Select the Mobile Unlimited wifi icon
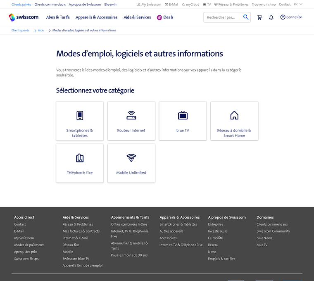314x281 pixels. (131, 158)
